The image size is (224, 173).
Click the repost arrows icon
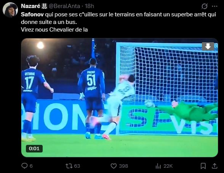(x=69, y=166)
